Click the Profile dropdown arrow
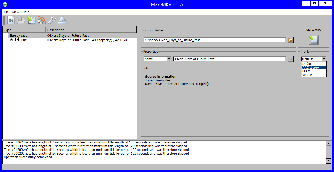The height and width of the screenshot is (172, 334). 324,59
